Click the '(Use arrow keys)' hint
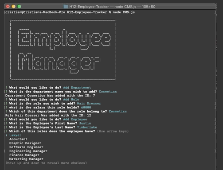223x170 pixels. pos(113,131)
